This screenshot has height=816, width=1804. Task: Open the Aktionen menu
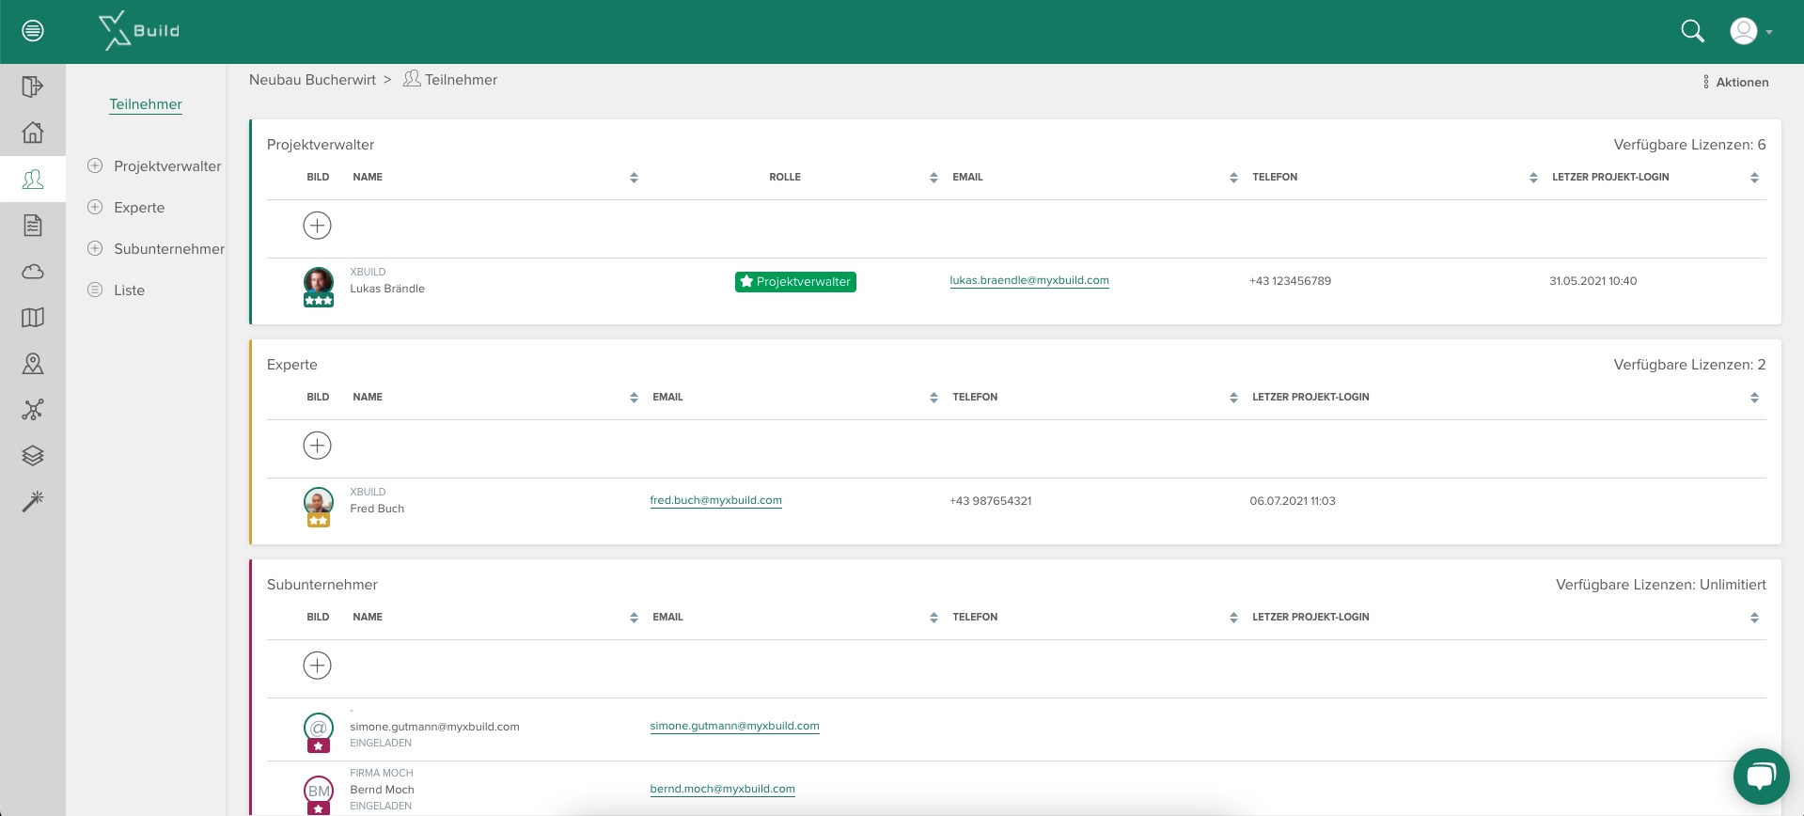pos(1735,82)
